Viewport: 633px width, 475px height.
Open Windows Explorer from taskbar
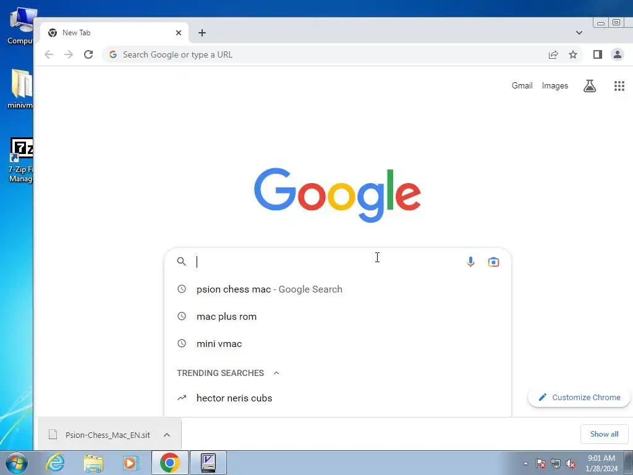(93, 463)
